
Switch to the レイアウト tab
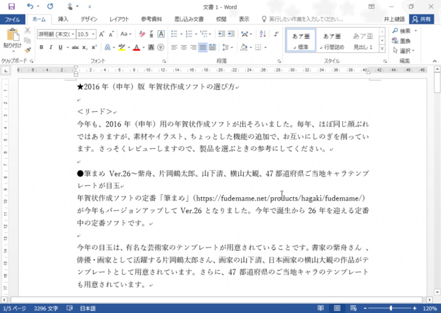point(119,19)
